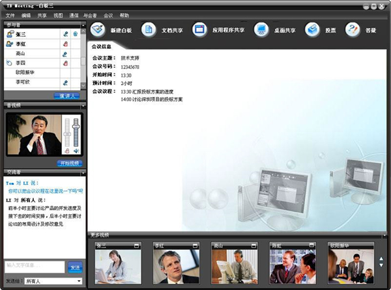This screenshot has height=290, width=391.
Task: Open the 投票 voting icon
Action: [312, 30]
